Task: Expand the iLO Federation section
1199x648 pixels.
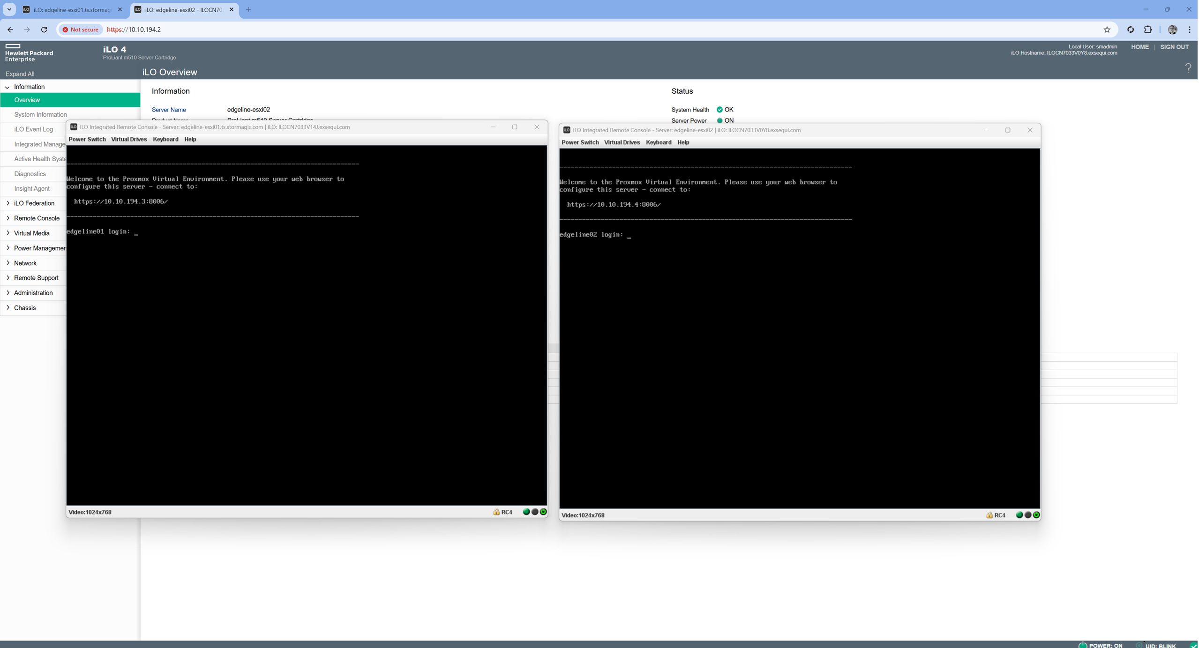Action: (8, 203)
